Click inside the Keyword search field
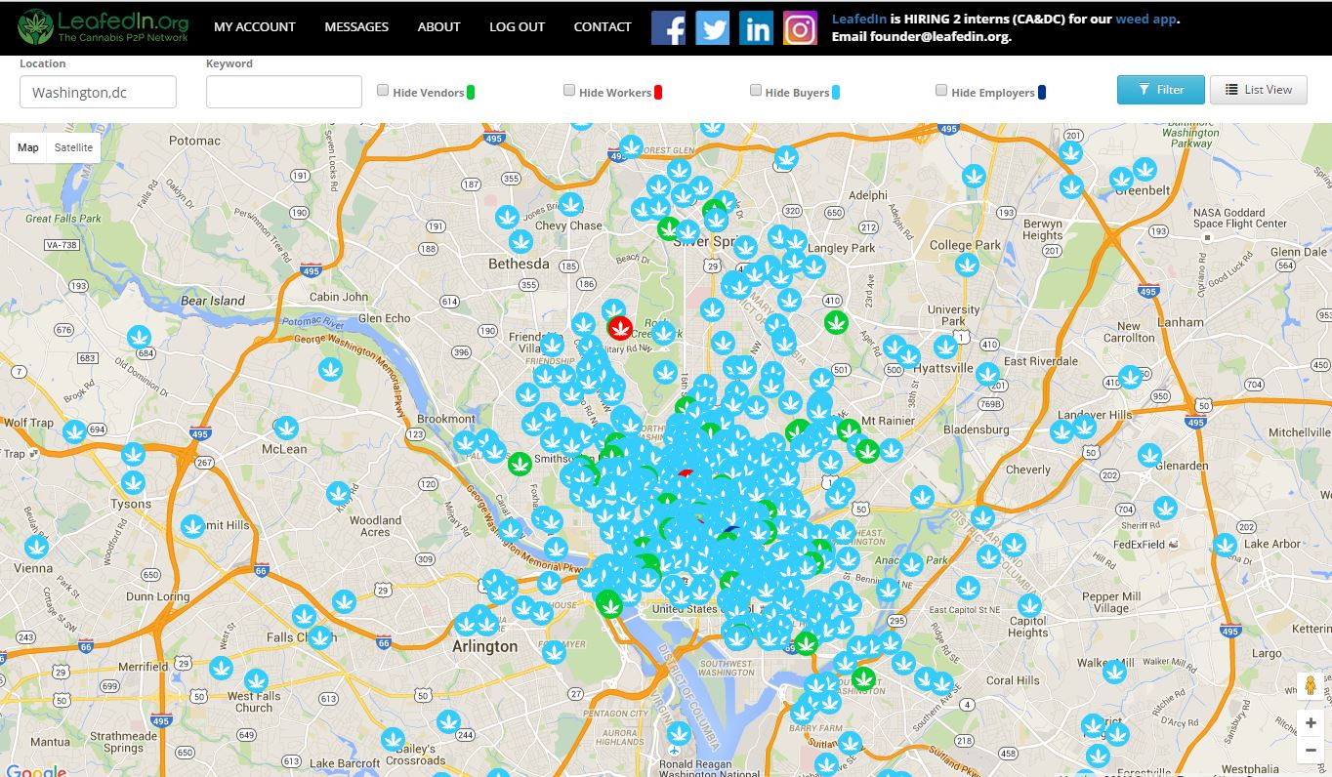Viewport: 1332px width, 777px height. (283, 91)
